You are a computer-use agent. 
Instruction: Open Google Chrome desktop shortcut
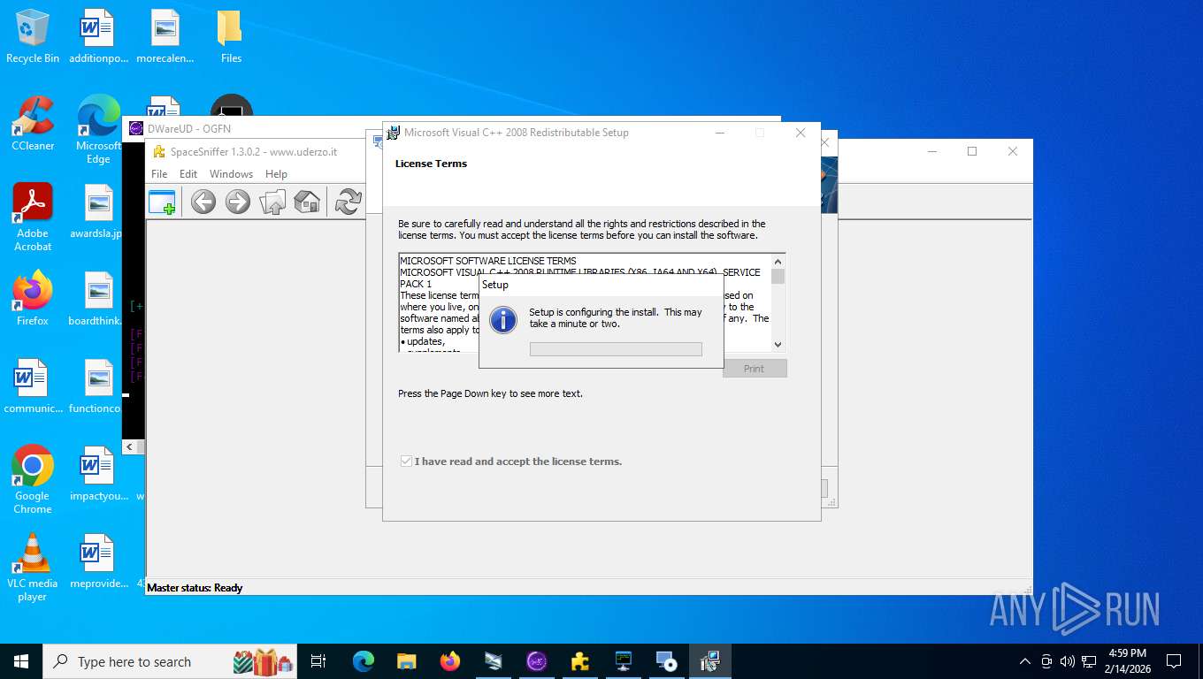pos(33,479)
